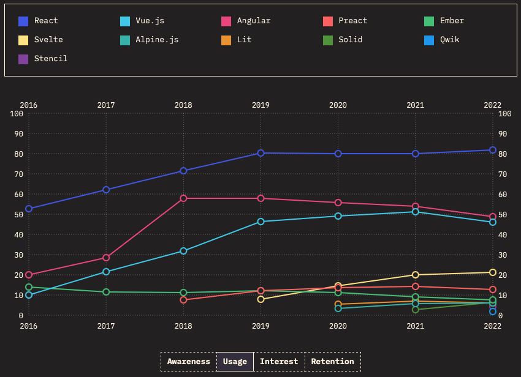Click the Vue.js cyan legend swatch
The image size is (521, 377).
click(125, 21)
